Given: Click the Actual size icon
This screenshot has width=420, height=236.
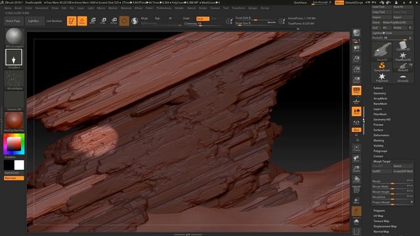Looking at the screenshot, I should (356, 69).
